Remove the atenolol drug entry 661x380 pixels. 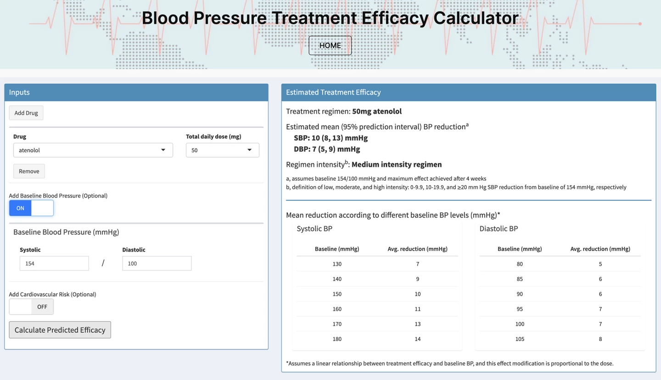pos(29,171)
